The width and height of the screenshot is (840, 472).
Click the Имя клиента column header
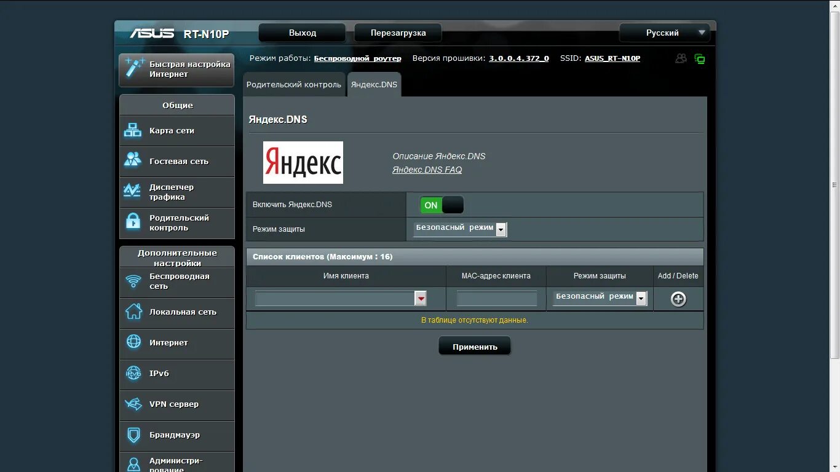pos(346,276)
